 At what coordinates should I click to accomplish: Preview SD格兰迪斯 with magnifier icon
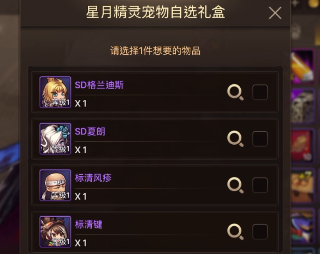pyautogui.click(x=235, y=92)
